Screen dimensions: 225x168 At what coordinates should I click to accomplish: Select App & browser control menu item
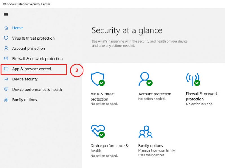tap(32, 69)
